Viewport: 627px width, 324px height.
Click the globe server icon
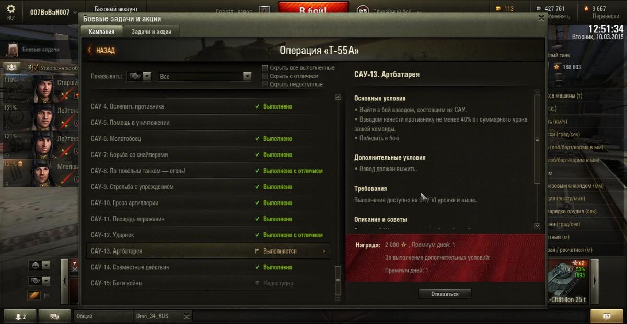point(36,265)
